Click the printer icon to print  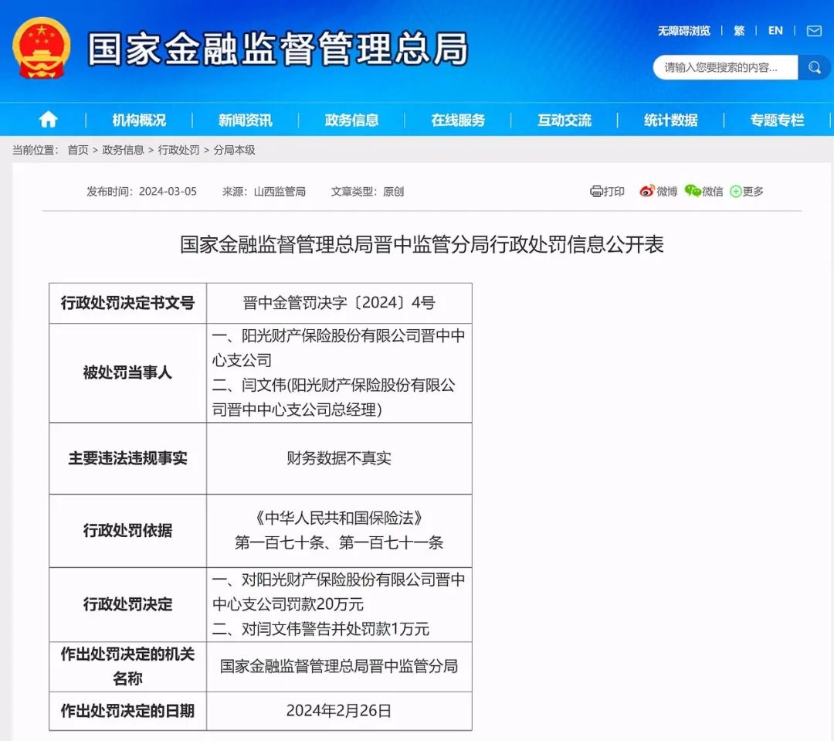596,192
